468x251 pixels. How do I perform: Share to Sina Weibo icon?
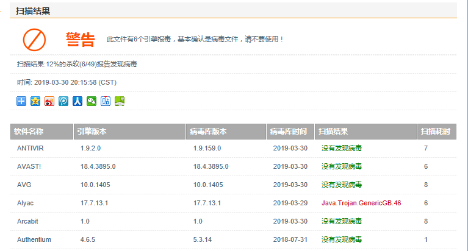point(49,101)
